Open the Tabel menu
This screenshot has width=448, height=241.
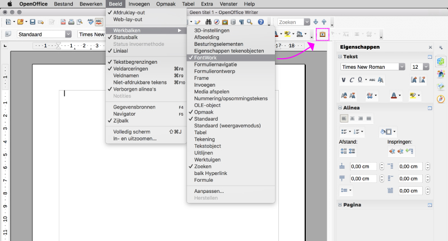(188, 4)
